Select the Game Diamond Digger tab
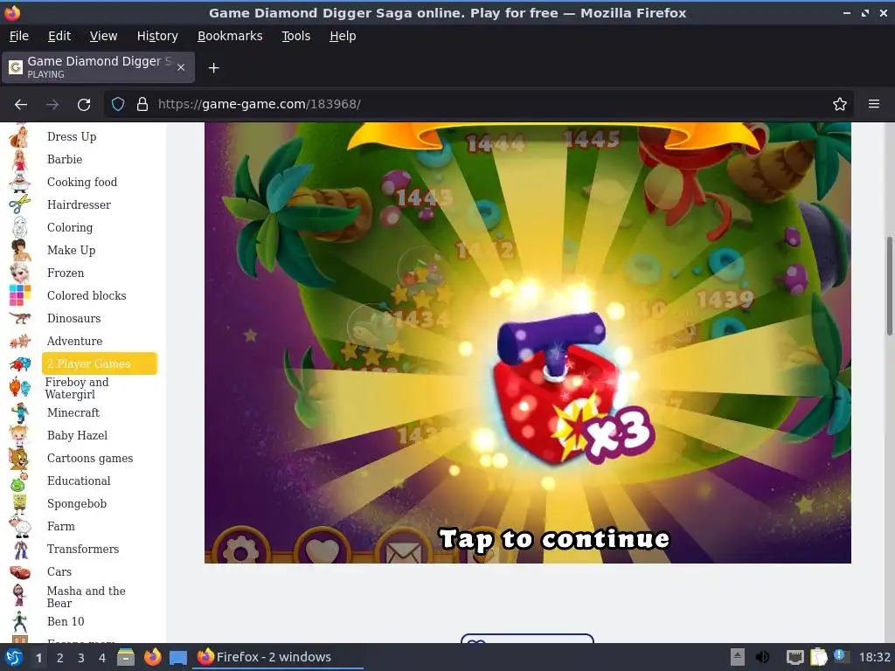This screenshot has width=895, height=671. point(98,67)
